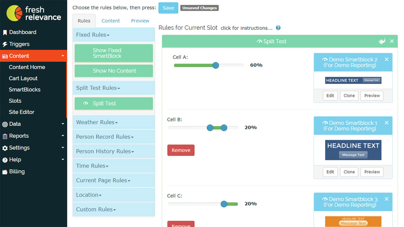Remove Demo Smartblock 1 with its X icon
The height and width of the screenshot is (227, 404).
[x=386, y=123]
